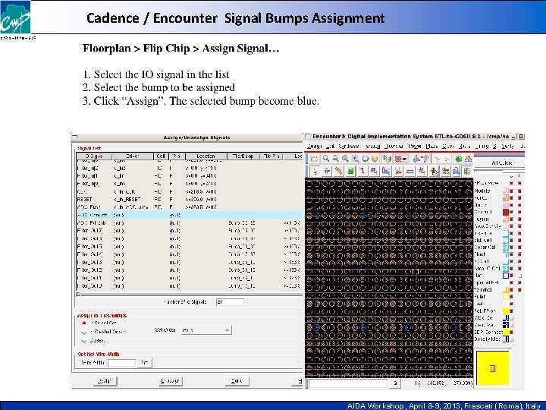This screenshot has width=546, height=410.
Task: Click the zoom to selected icon
Action: point(355,158)
